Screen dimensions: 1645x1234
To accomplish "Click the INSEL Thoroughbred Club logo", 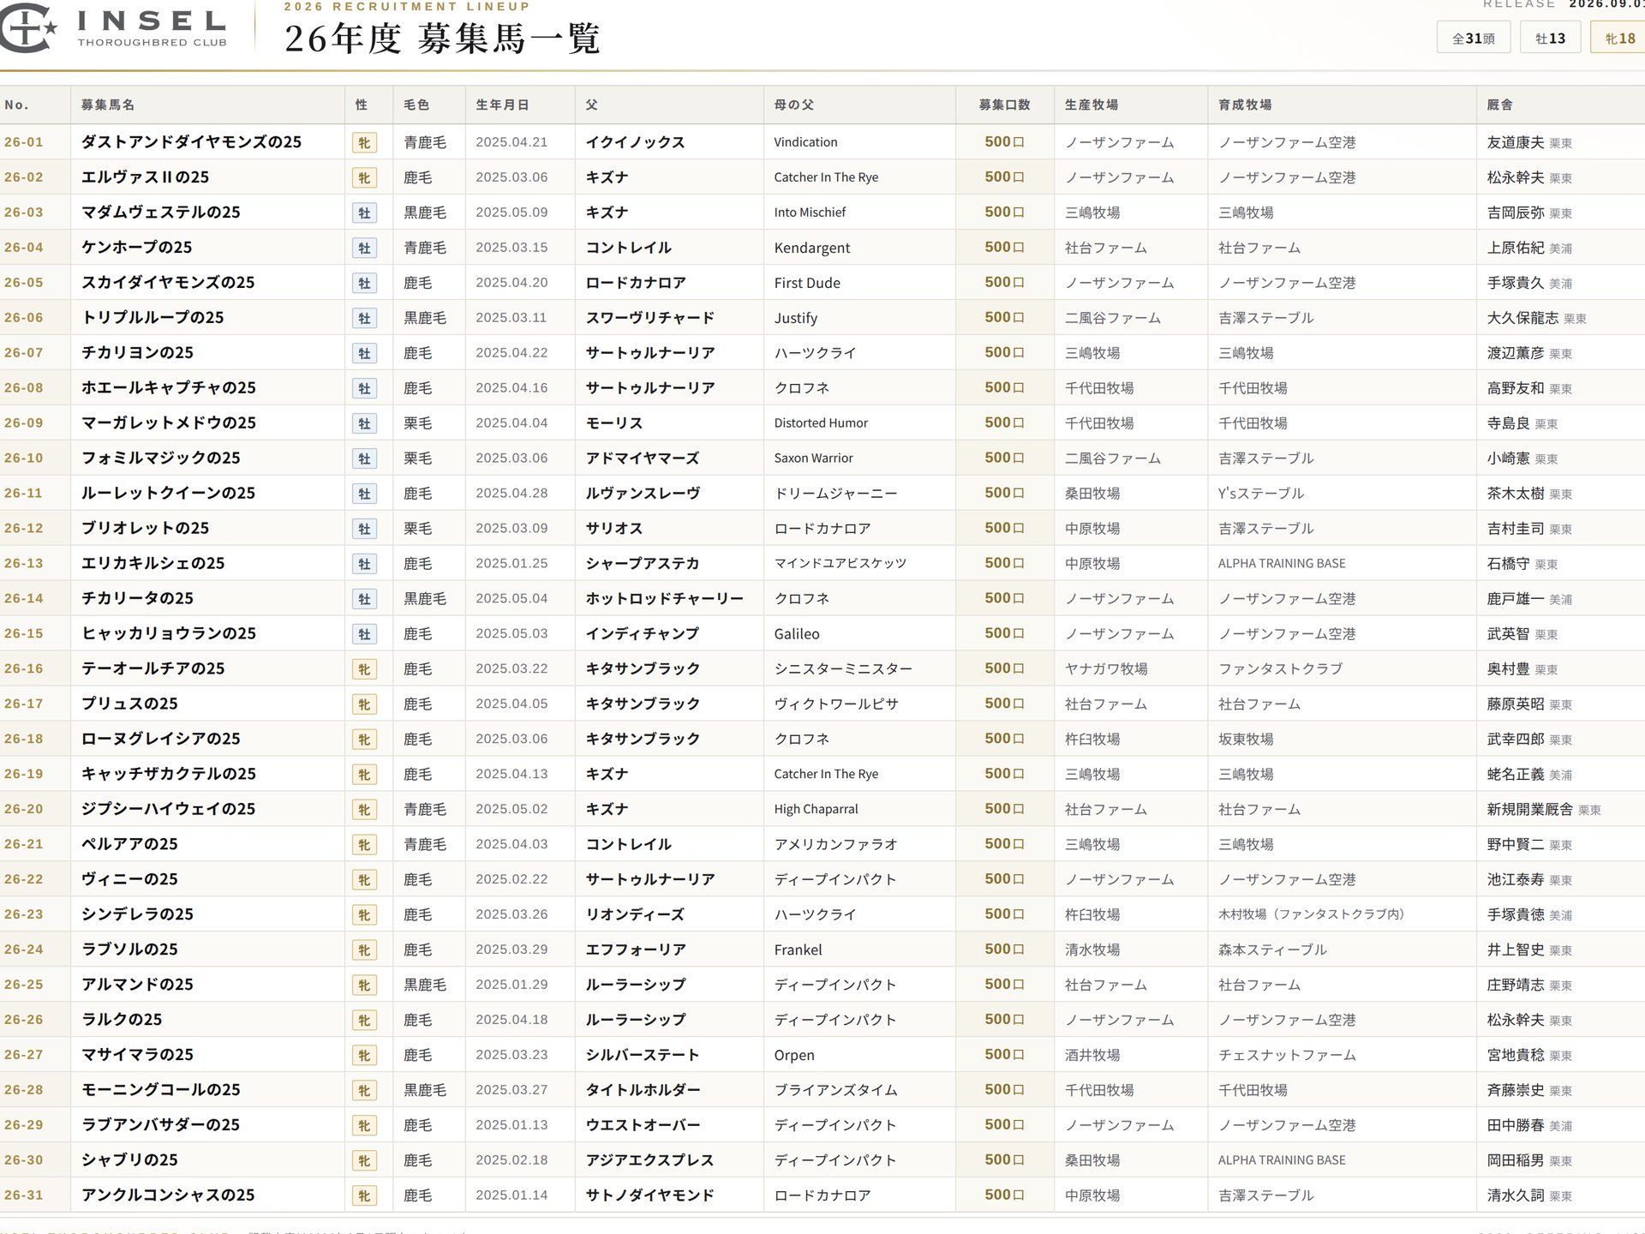I will click(x=115, y=27).
